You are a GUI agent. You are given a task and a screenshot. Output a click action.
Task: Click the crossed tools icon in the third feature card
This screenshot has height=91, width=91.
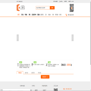click(x=47, y=65)
